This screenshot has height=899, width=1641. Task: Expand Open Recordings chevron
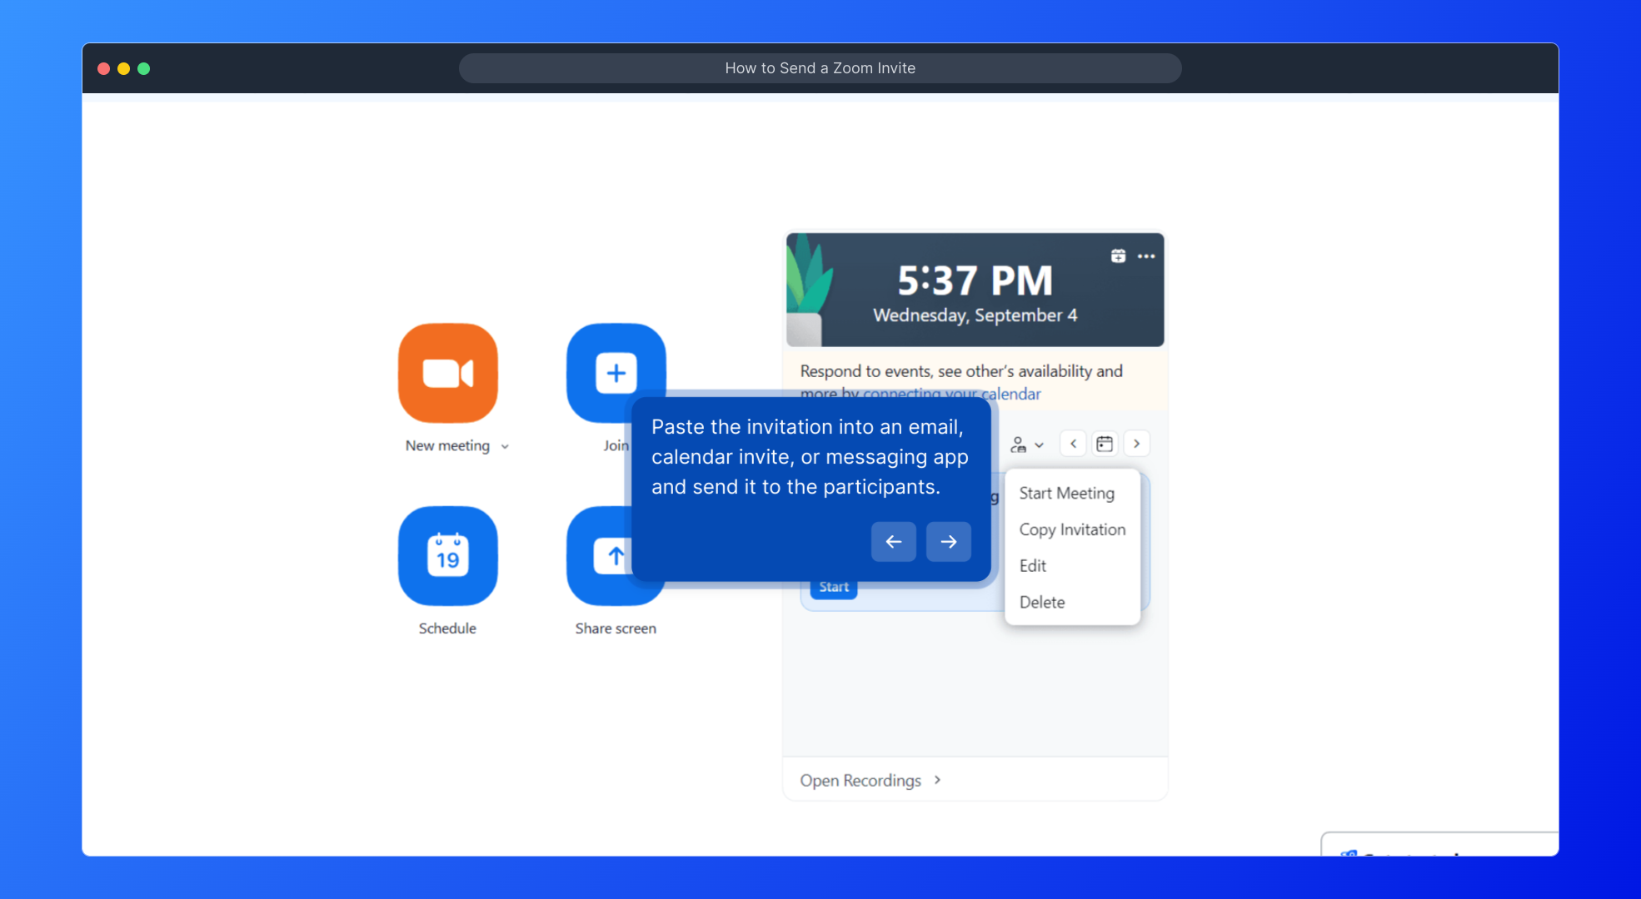(x=937, y=780)
